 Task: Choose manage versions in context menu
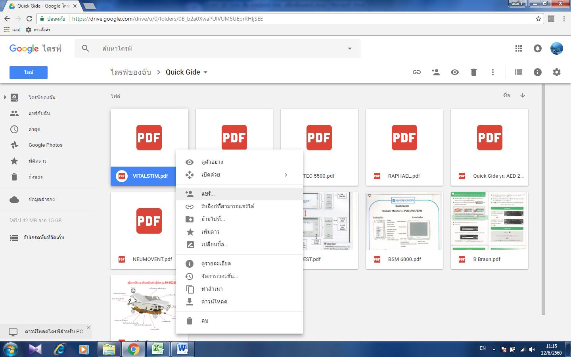click(x=240, y=276)
